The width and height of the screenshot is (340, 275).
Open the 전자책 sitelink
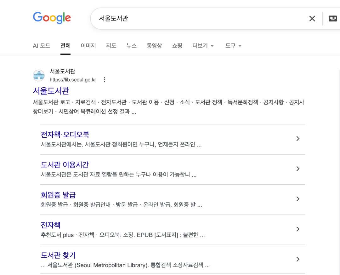(x=50, y=225)
